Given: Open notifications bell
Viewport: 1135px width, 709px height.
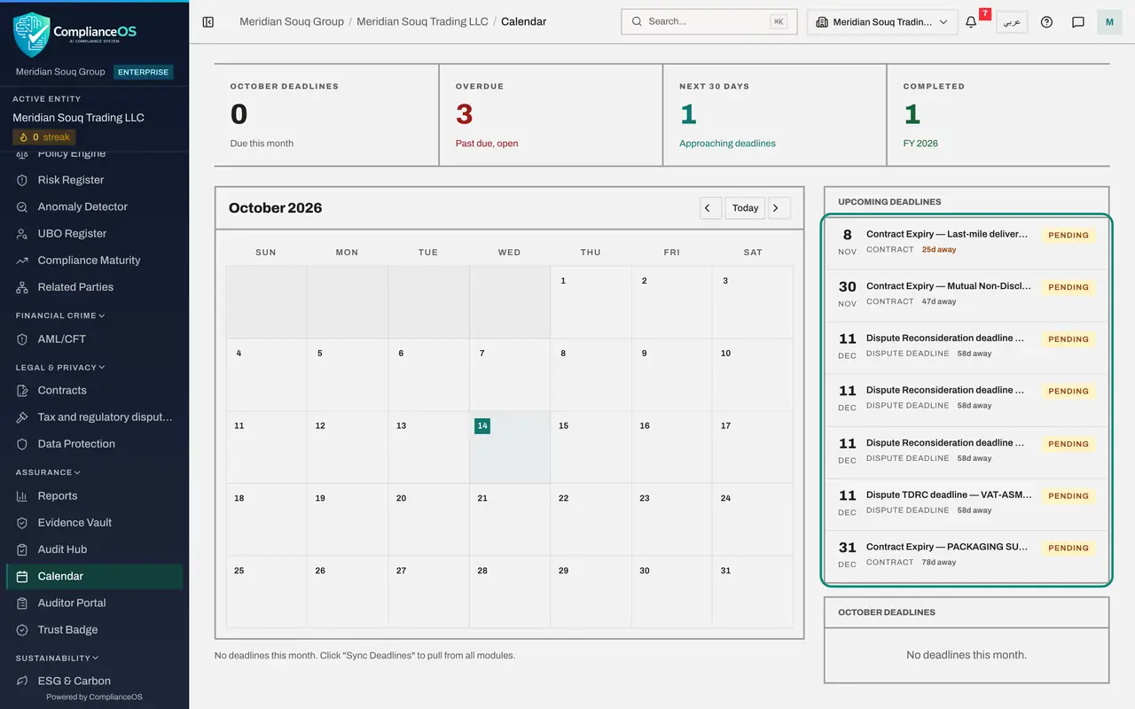Looking at the screenshot, I should click(x=971, y=22).
